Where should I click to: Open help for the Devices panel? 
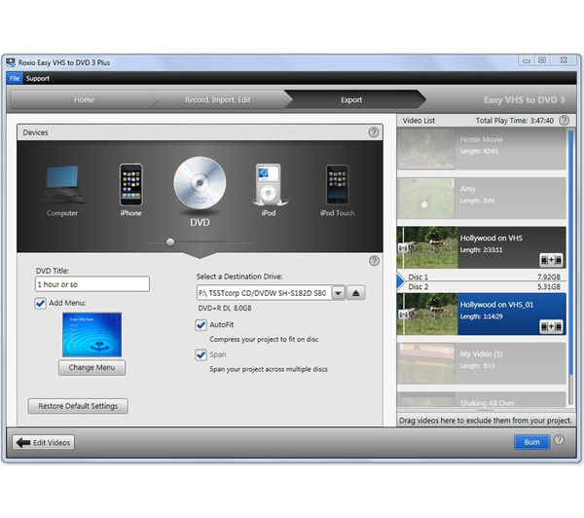click(374, 132)
